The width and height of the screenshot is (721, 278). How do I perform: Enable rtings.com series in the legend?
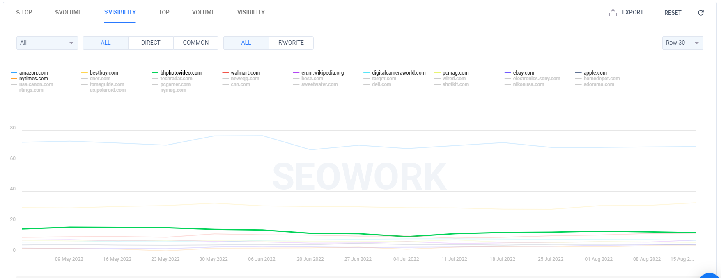click(x=27, y=90)
